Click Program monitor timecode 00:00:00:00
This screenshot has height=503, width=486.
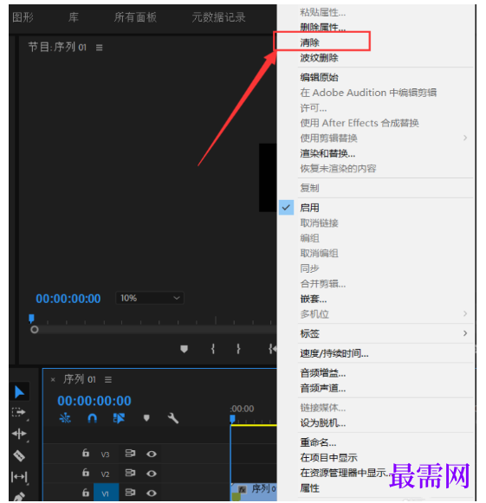click(68, 299)
